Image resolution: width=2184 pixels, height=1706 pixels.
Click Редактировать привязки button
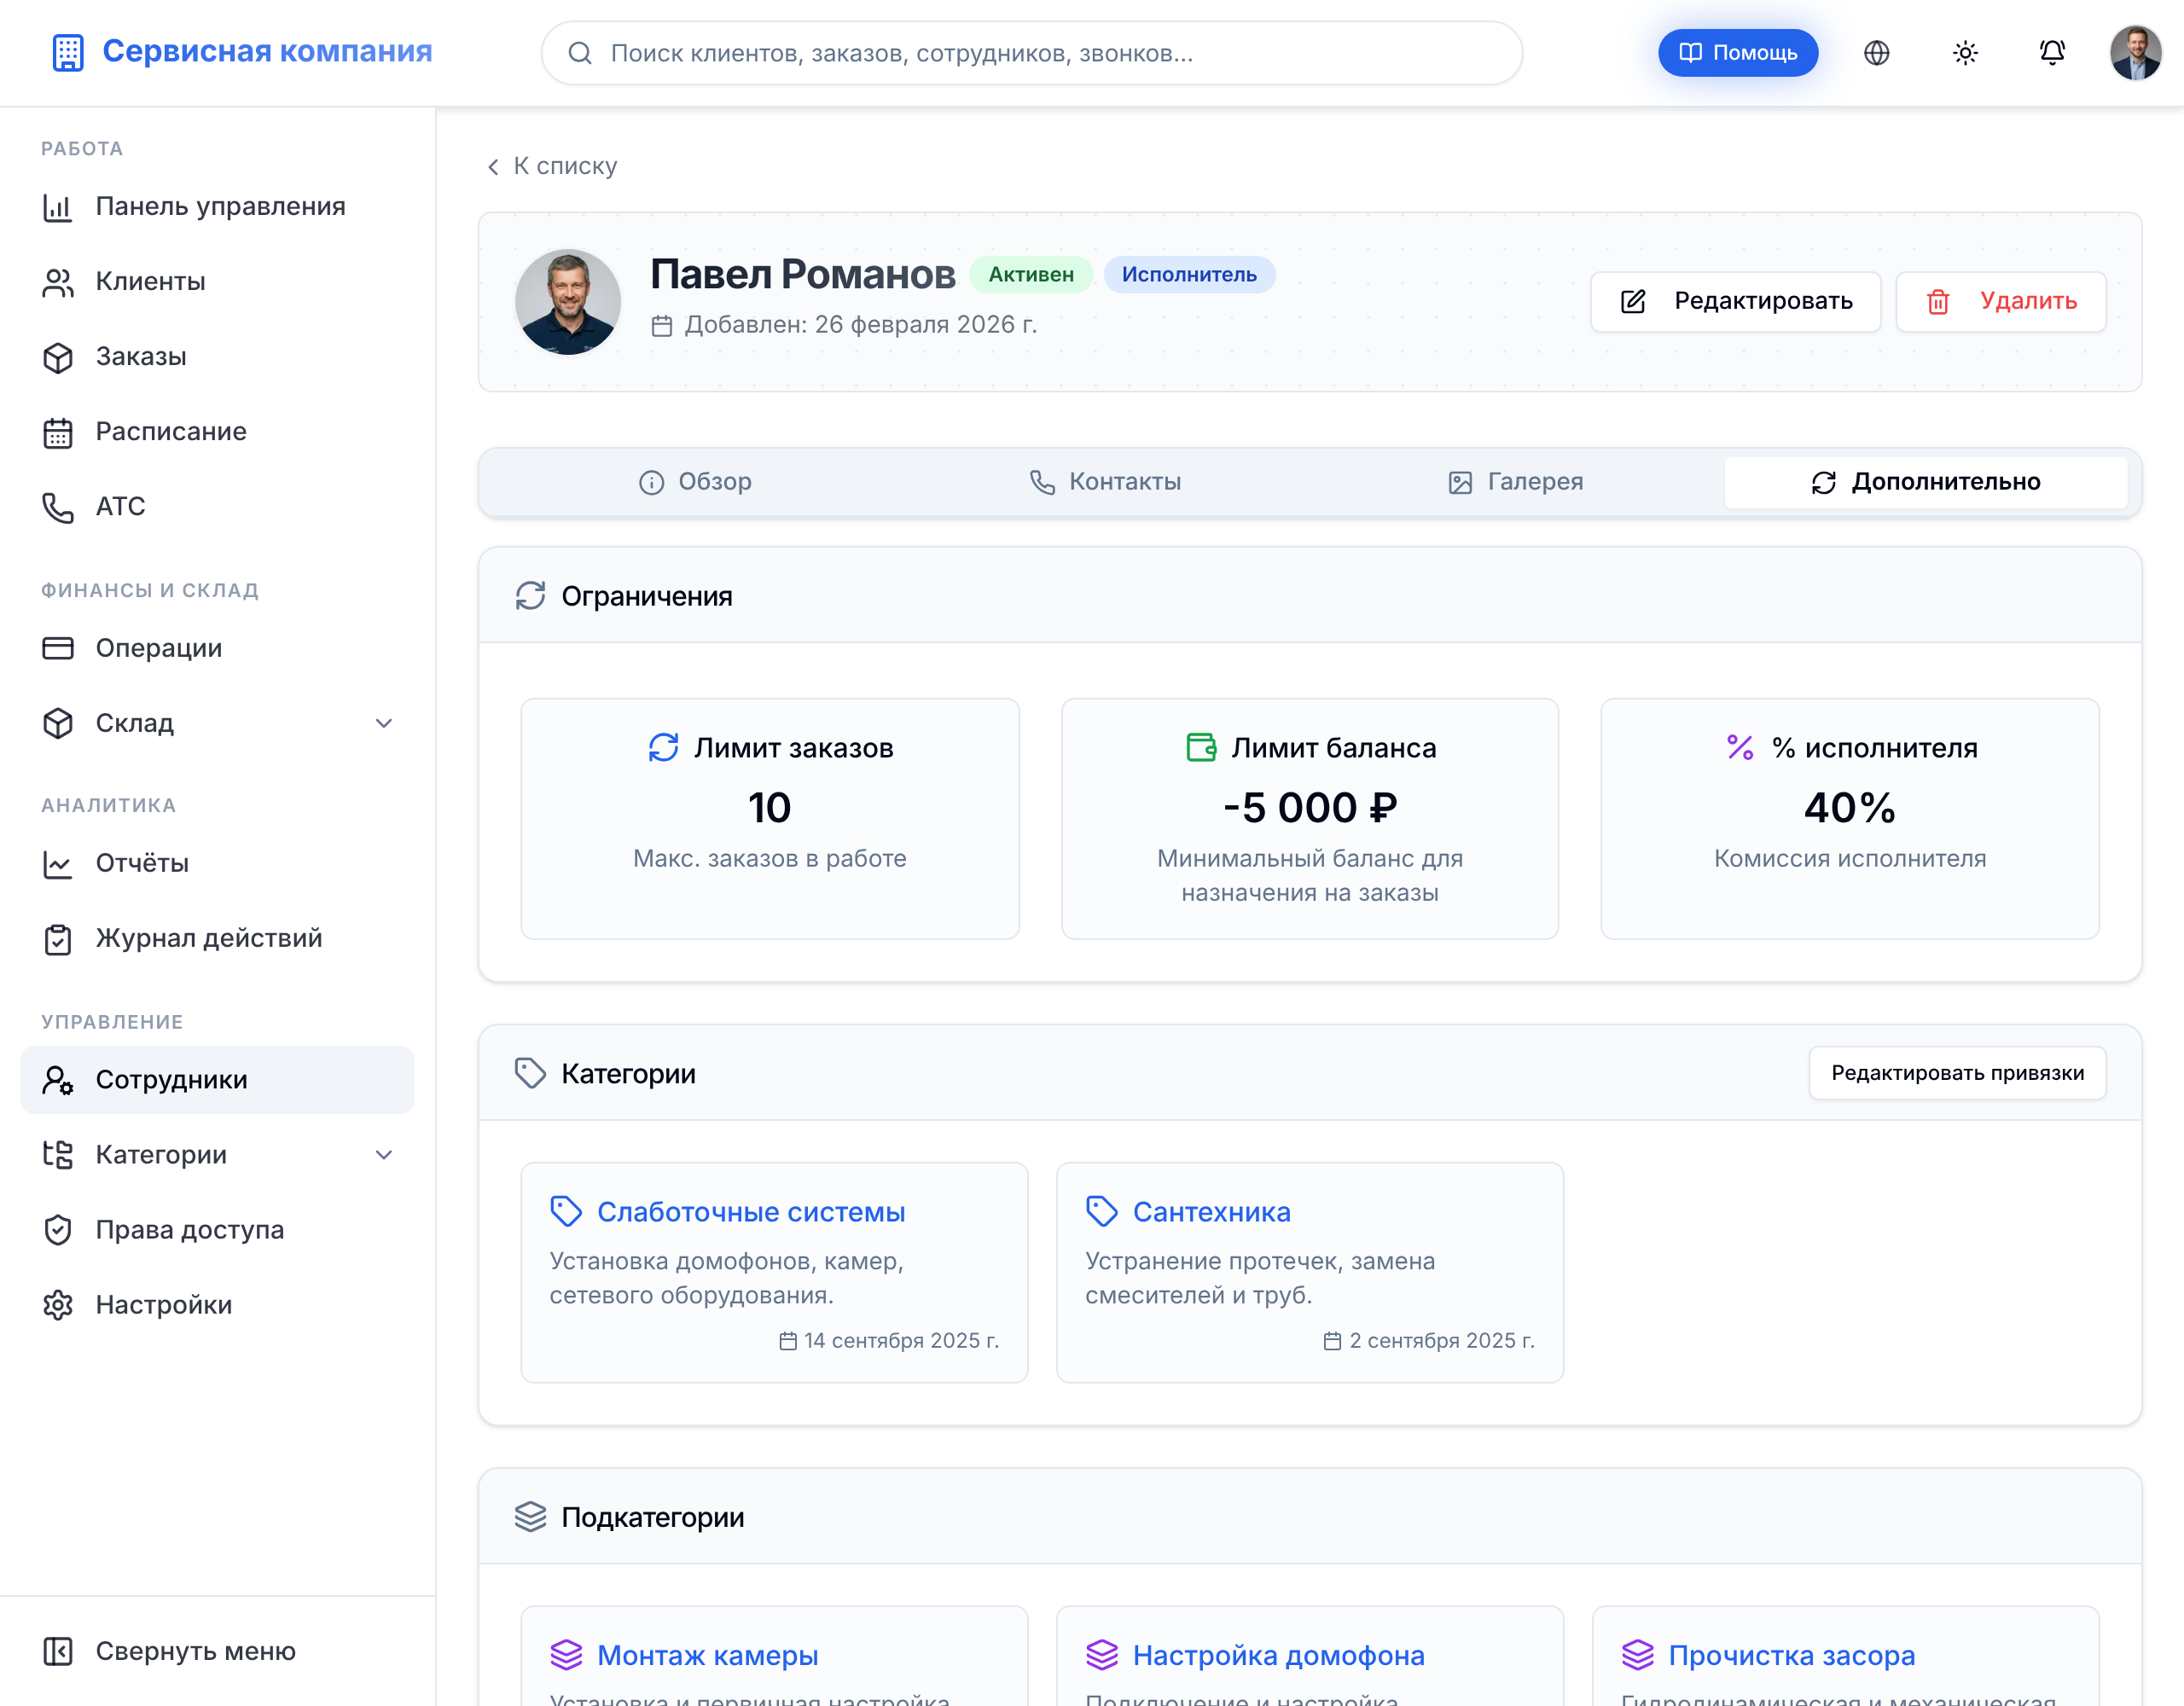pos(1957,1073)
